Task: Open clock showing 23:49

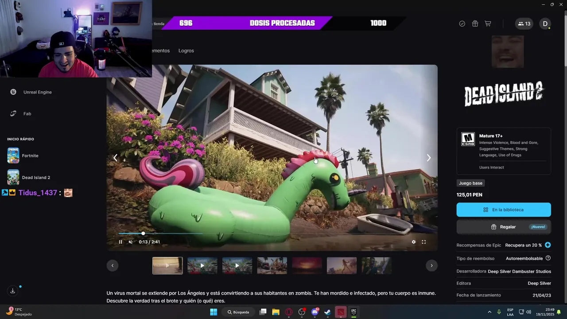Action: click(x=546, y=312)
